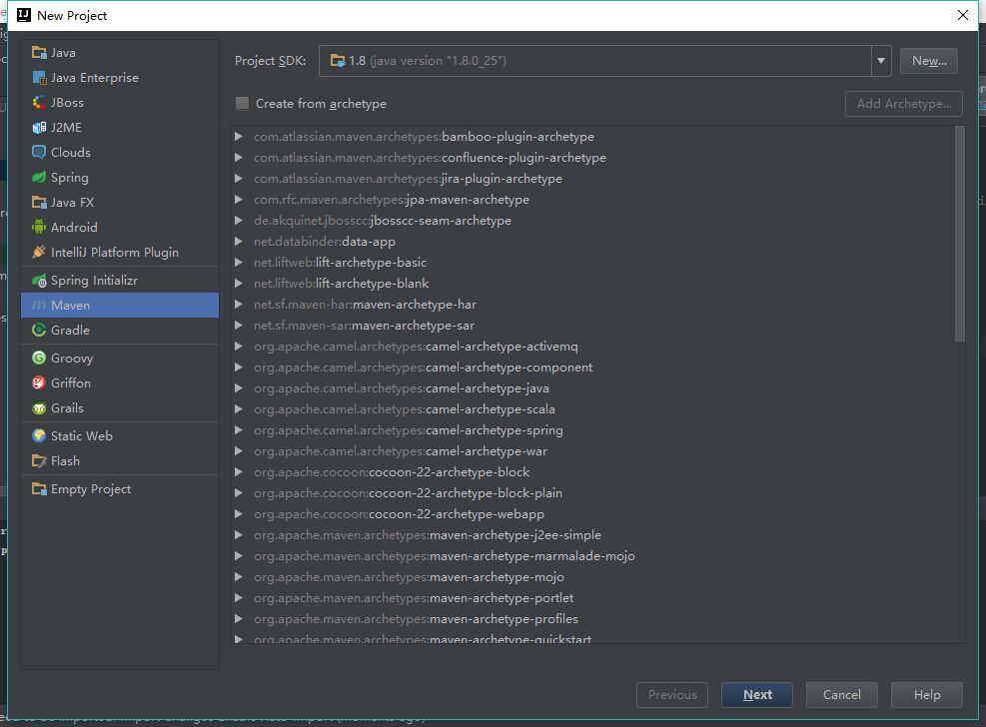Screen dimensions: 986x727
Task: Choose the Static Web globe icon
Action: click(39, 436)
